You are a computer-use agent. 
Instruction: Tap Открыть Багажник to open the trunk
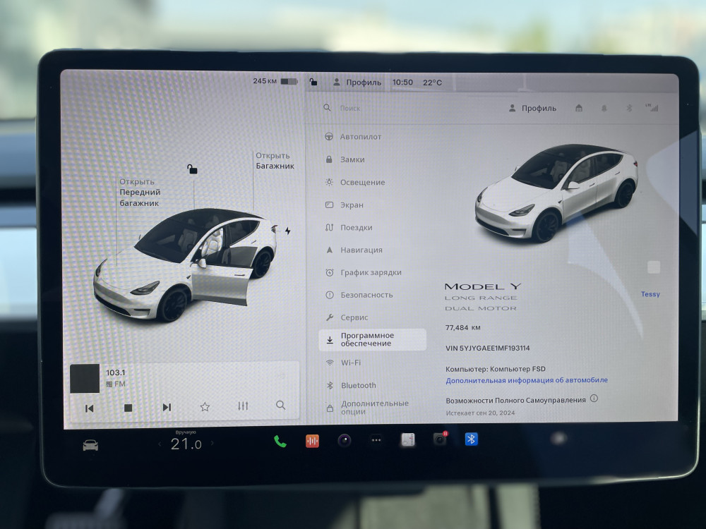tap(275, 161)
